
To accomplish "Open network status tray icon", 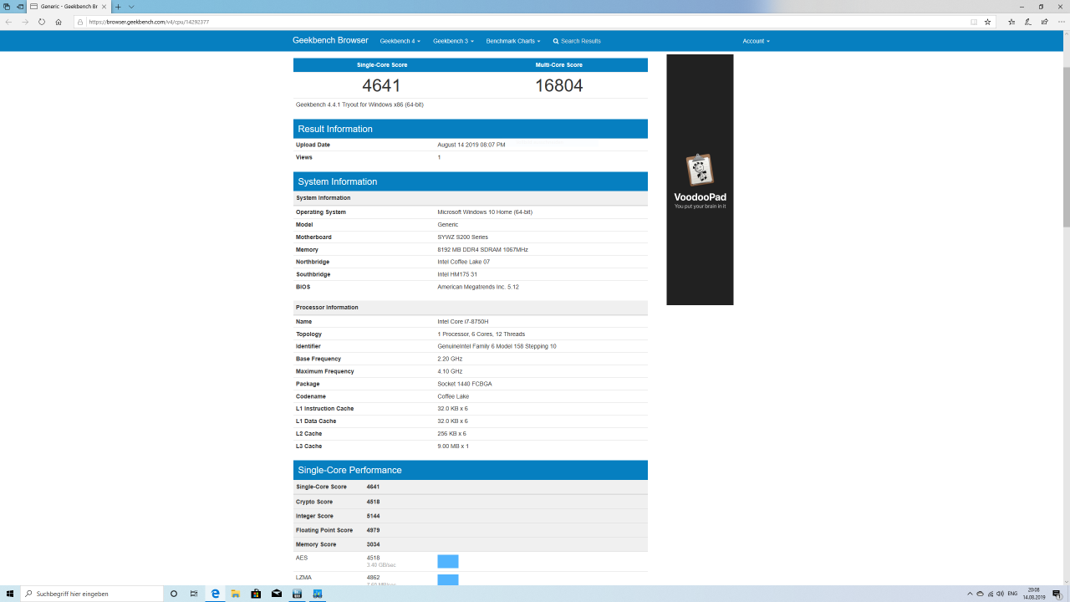I will click(991, 594).
